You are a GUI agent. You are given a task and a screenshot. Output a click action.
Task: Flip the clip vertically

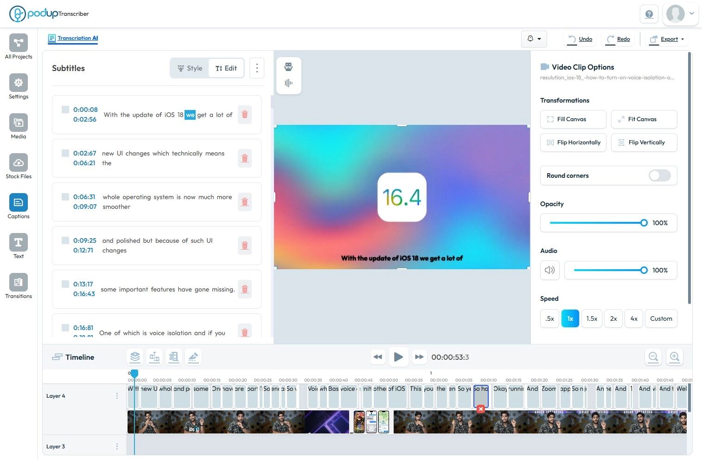click(644, 143)
